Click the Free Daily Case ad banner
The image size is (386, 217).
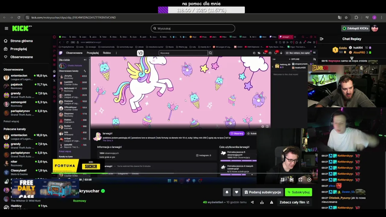tap(45, 188)
